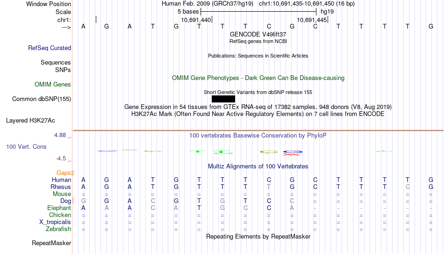This screenshot has width=444, height=254.
Task: Select the Elephant species row label
Action: click(59, 208)
